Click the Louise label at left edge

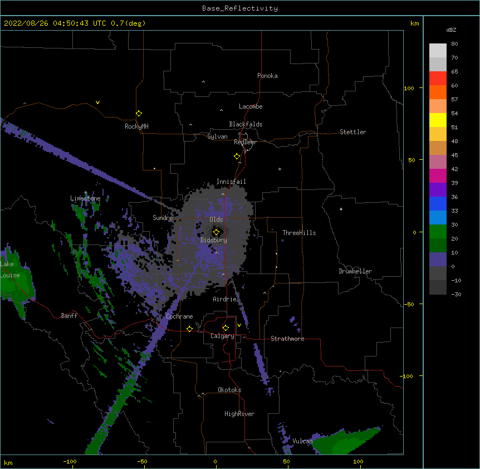tap(10, 276)
